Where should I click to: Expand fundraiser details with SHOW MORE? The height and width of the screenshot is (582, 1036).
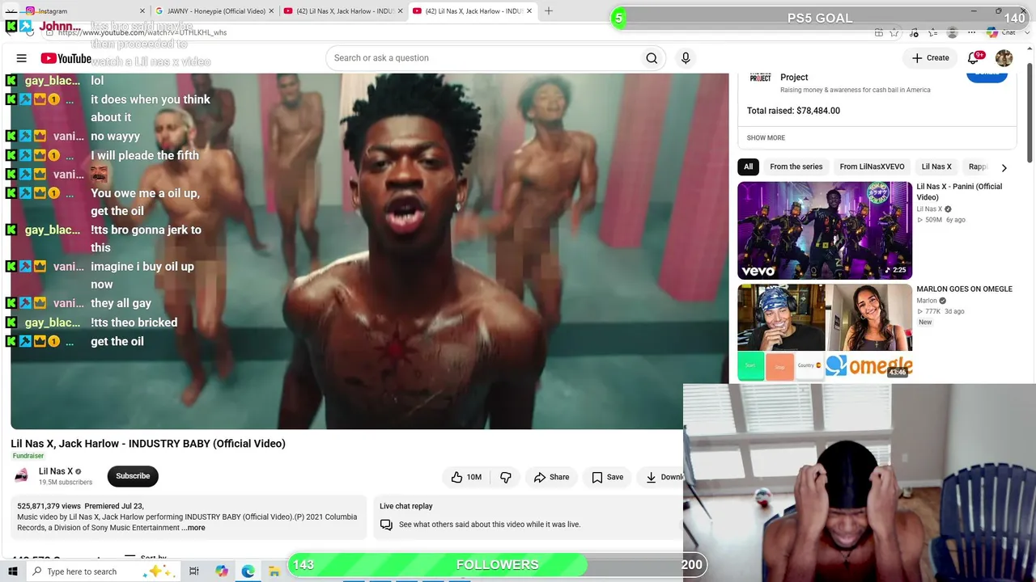click(766, 138)
